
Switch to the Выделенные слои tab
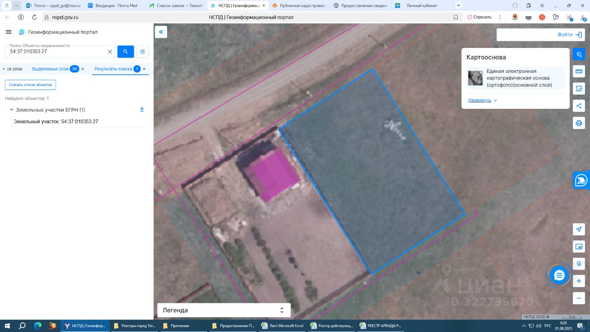click(x=50, y=69)
